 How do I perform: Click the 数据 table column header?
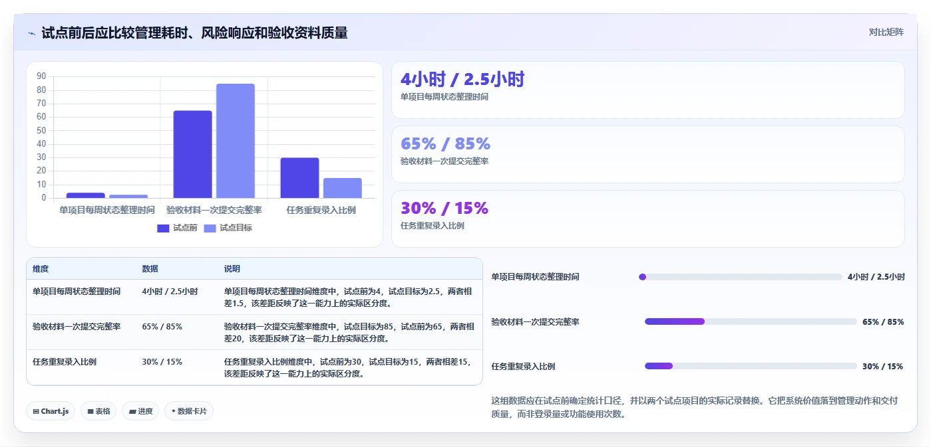pyautogui.click(x=150, y=269)
